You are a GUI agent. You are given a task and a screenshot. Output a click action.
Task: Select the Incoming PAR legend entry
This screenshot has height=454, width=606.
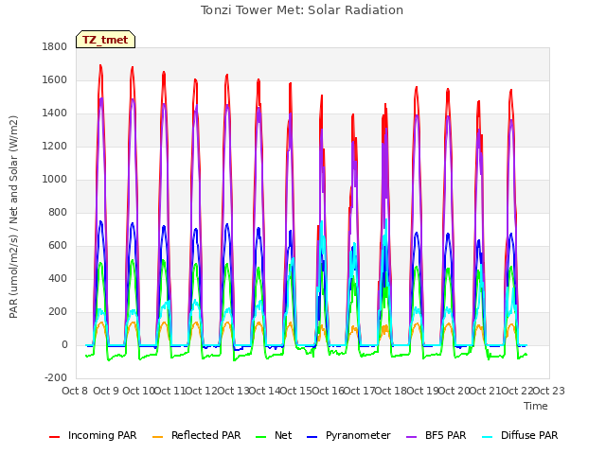[x=93, y=435]
